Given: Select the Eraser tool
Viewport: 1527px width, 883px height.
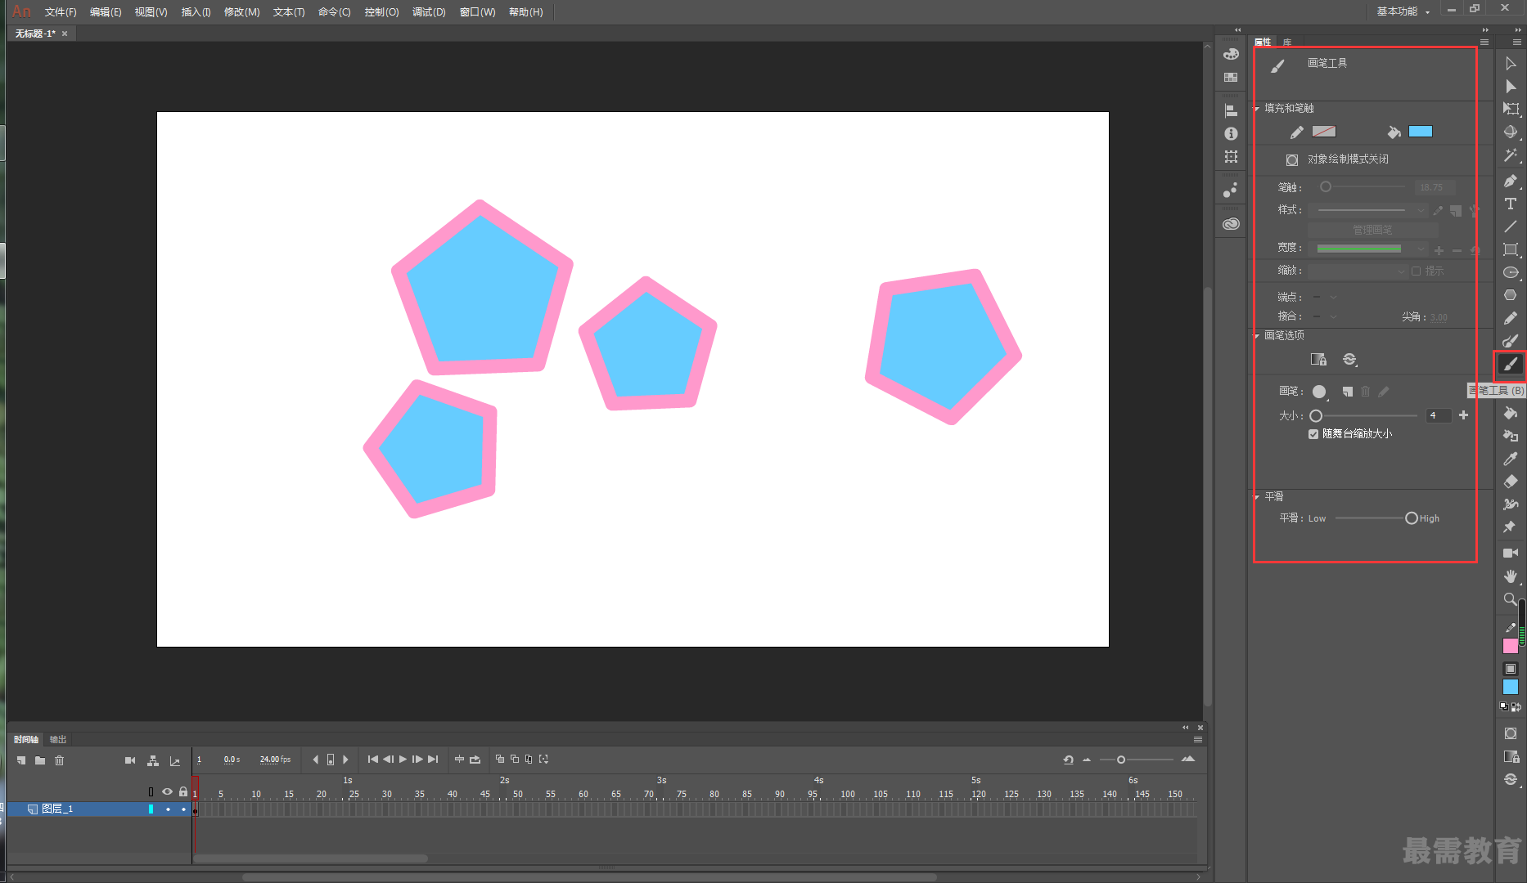Looking at the screenshot, I should tap(1511, 482).
